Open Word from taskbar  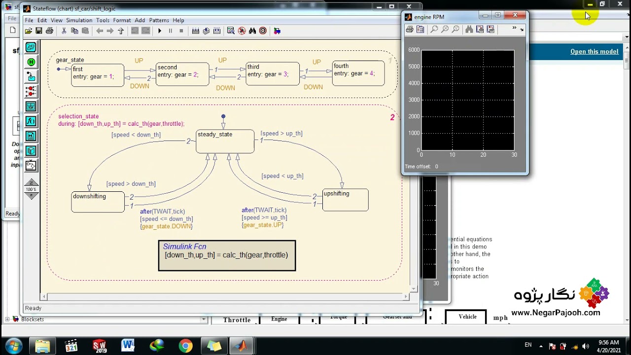128,346
